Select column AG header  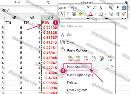[32, 18]
